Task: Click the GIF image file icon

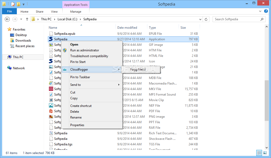Action: point(51,45)
